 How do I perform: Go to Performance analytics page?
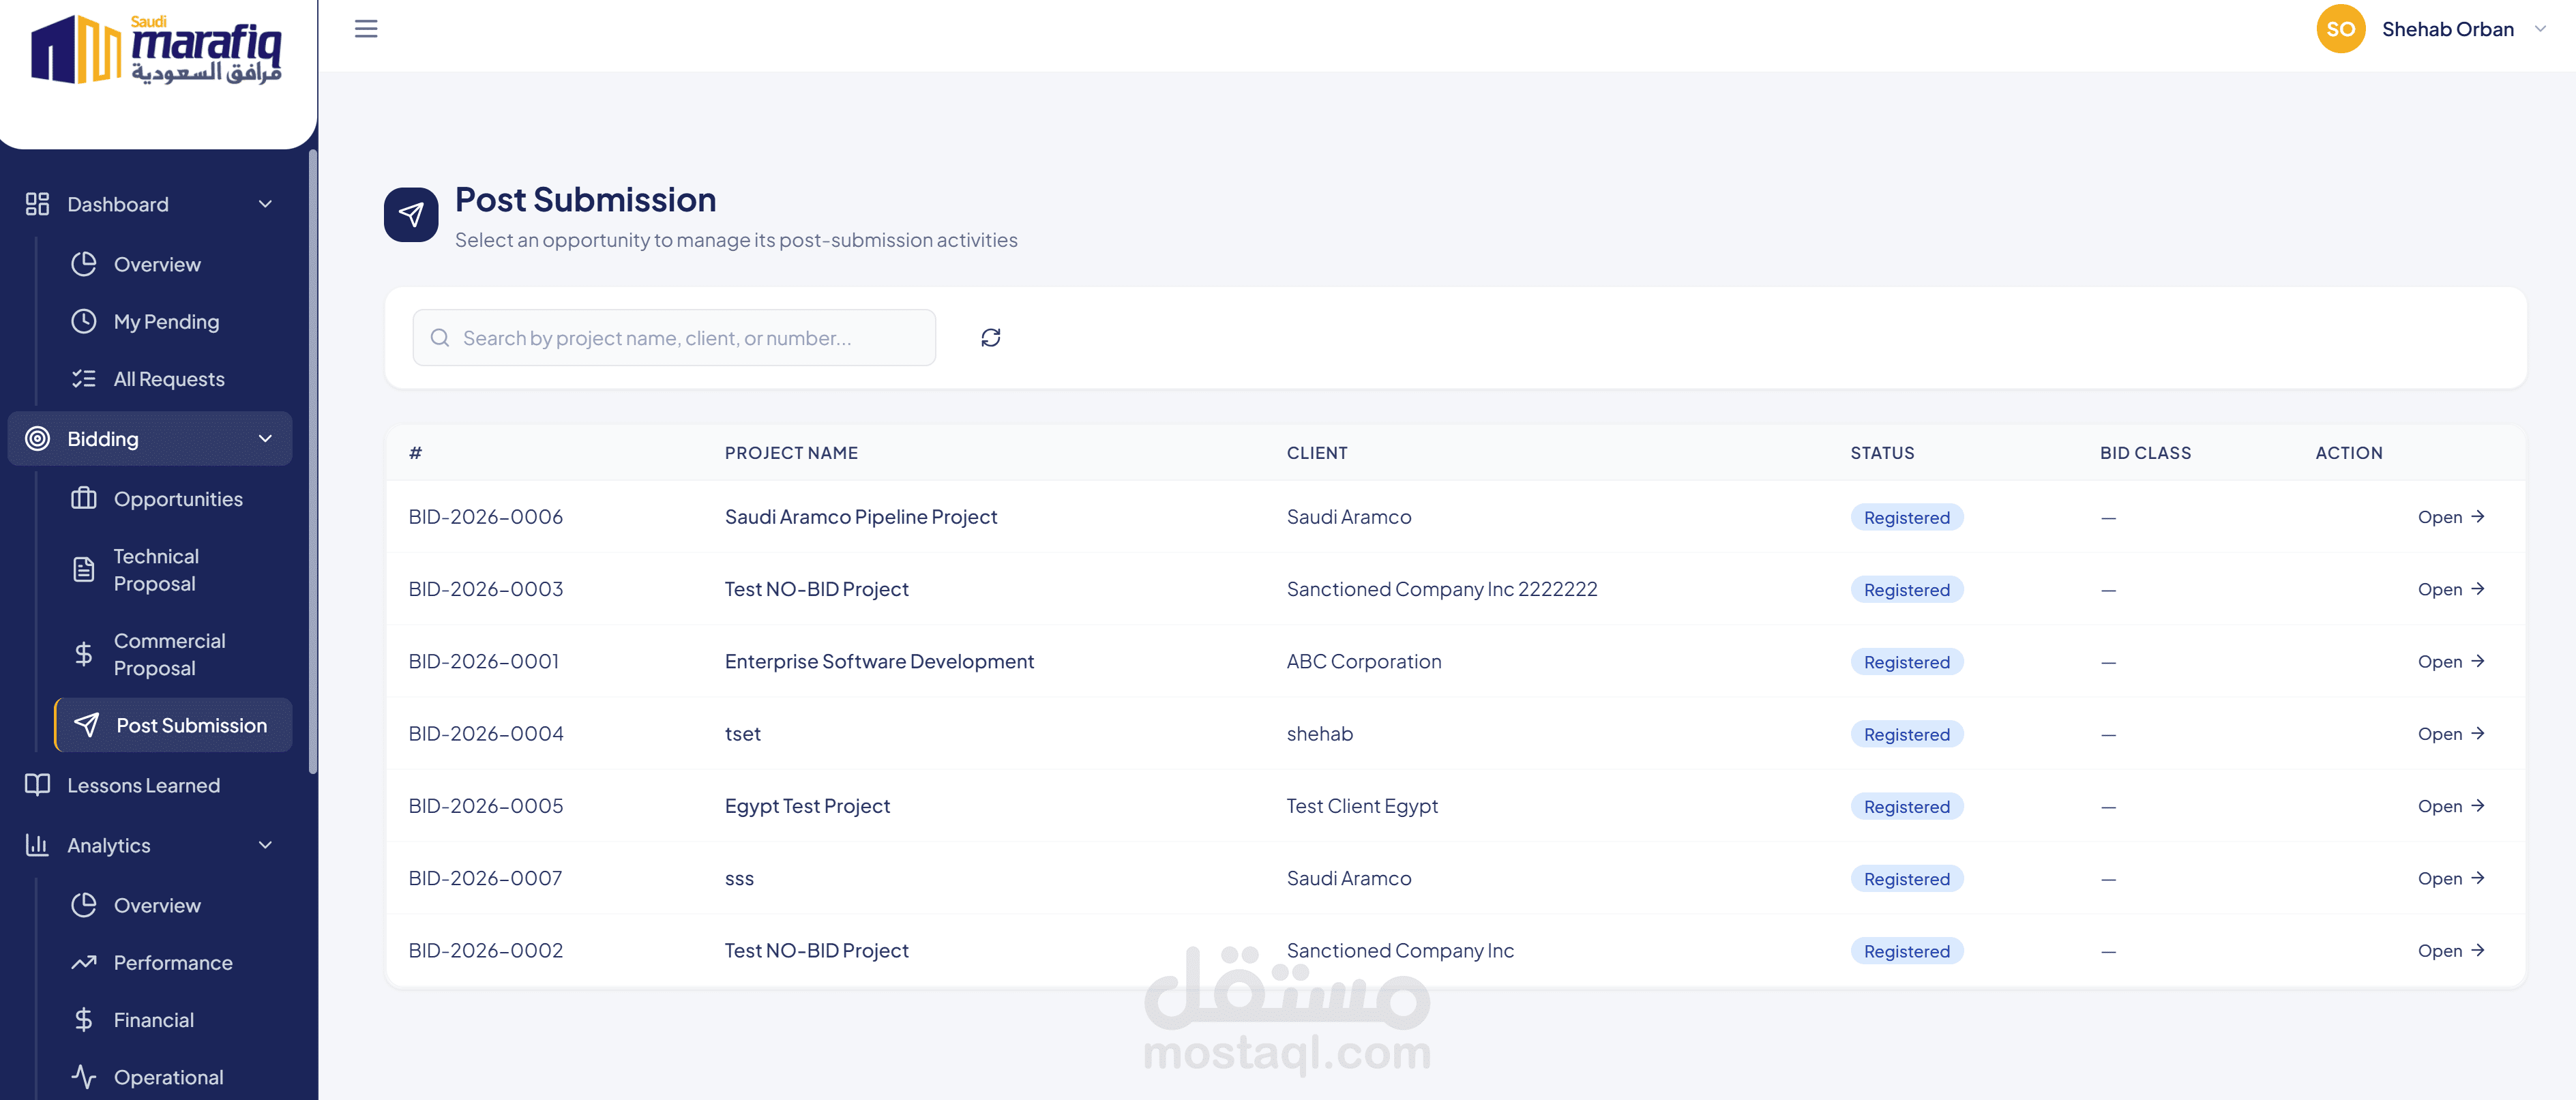coord(173,962)
